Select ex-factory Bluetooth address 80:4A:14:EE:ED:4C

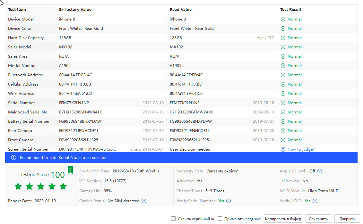[75, 75]
